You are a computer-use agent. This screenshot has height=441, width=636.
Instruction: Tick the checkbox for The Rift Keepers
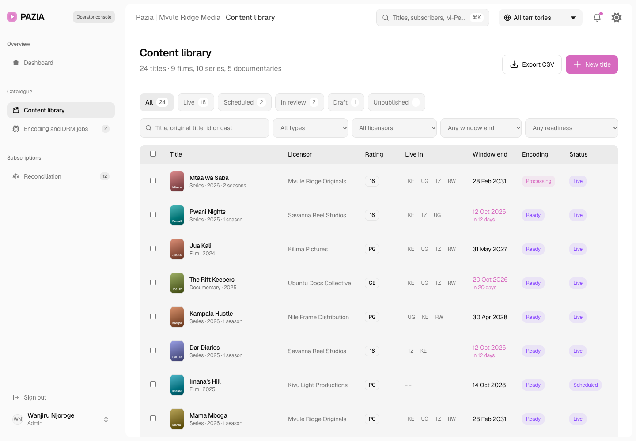pyautogui.click(x=153, y=283)
